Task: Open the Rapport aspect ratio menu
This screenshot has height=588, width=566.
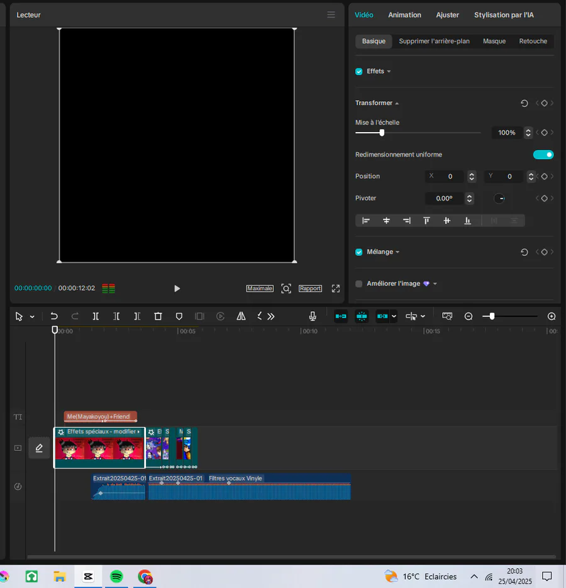Action: (x=310, y=289)
